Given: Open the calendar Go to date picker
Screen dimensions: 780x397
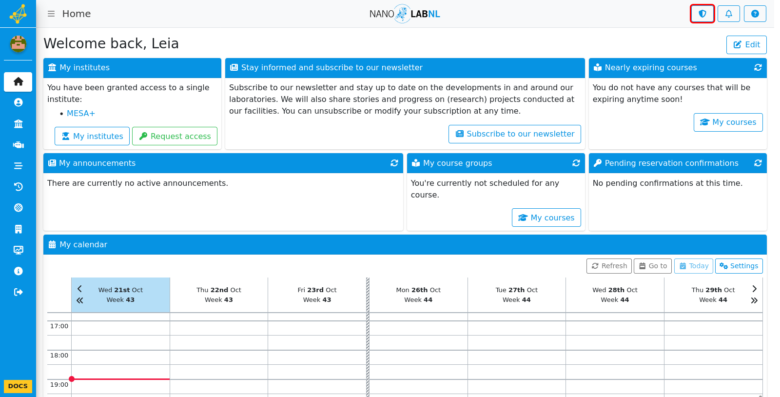Looking at the screenshot, I should coord(653,266).
